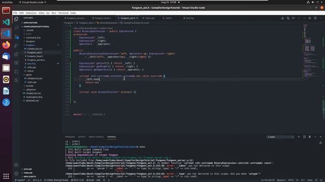
Task: Click the Spaces: 4 indentation setting
Action: [281, 180]
